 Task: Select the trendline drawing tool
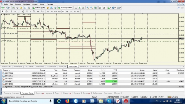click(x=19, y=11)
